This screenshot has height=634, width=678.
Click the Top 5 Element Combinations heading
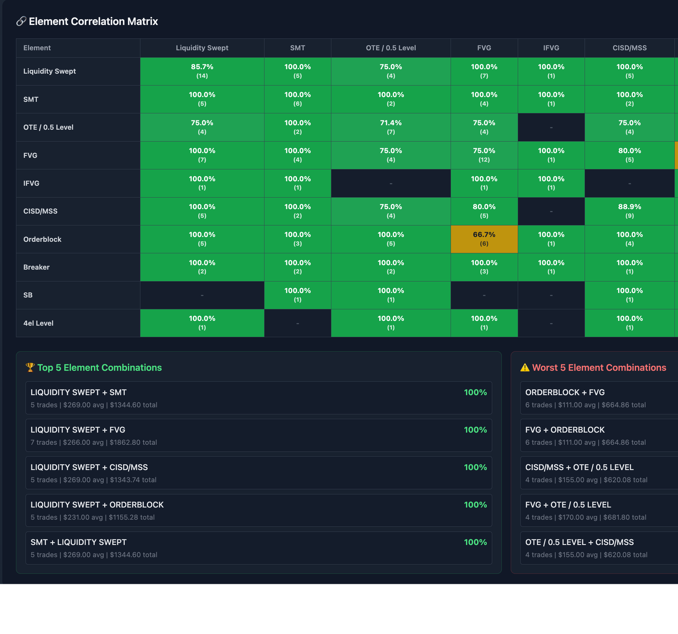point(100,367)
